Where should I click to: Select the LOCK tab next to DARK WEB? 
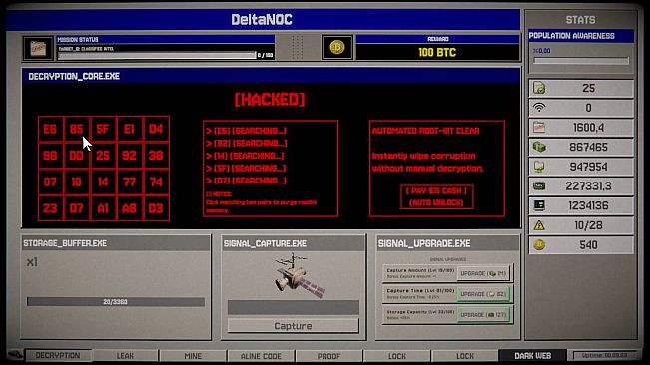click(x=465, y=356)
